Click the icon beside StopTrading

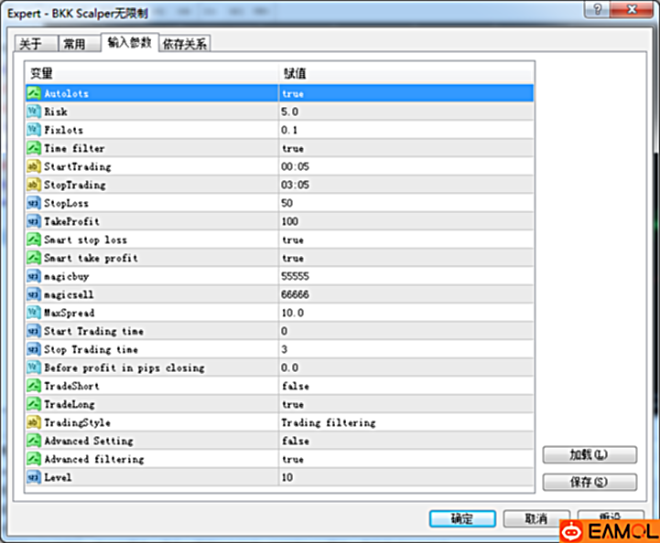click(x=34, y=185)
